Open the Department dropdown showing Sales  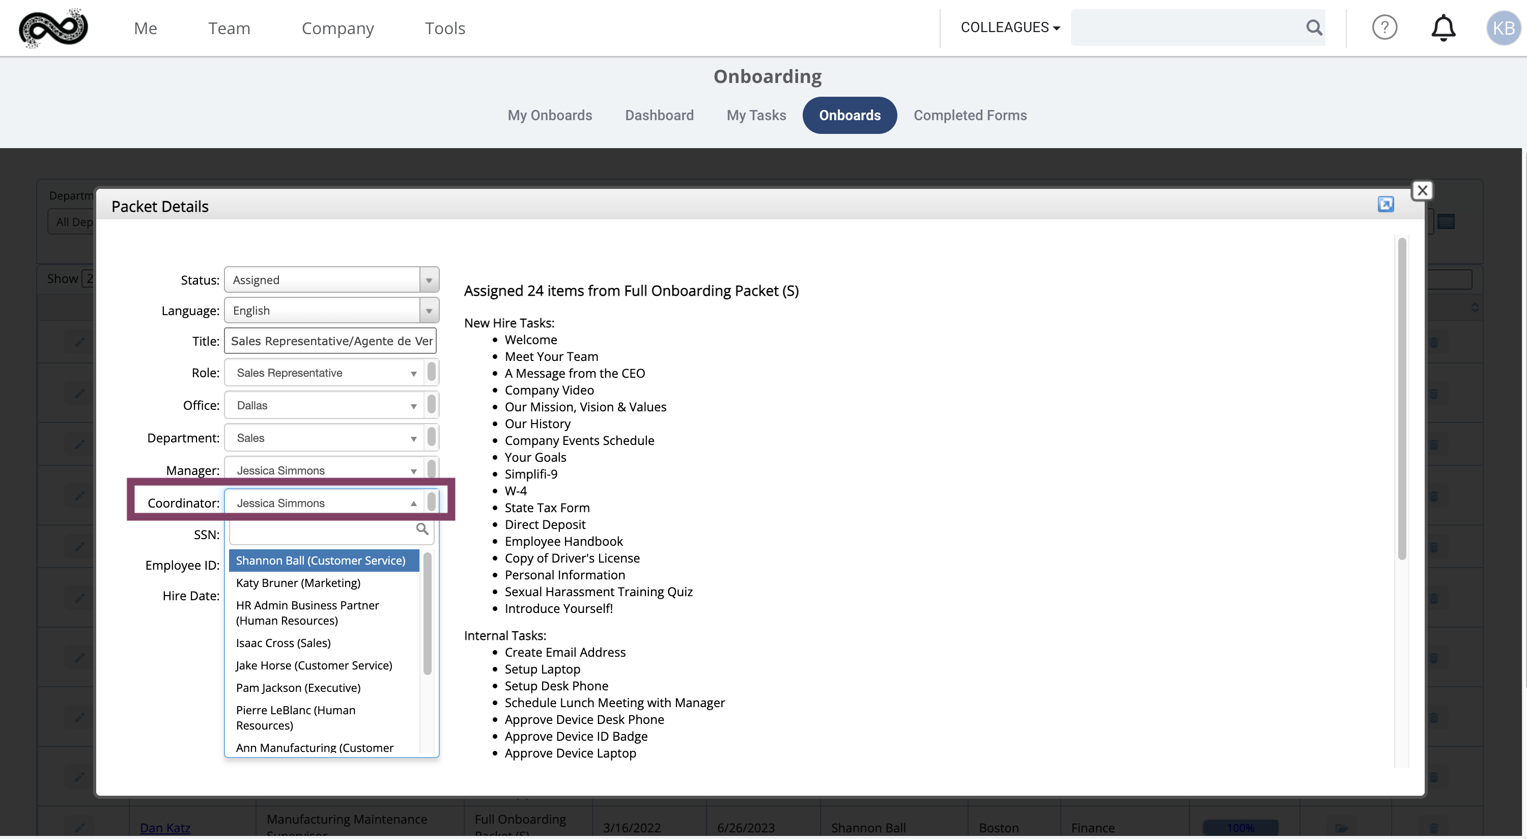(x=331, y=438)
